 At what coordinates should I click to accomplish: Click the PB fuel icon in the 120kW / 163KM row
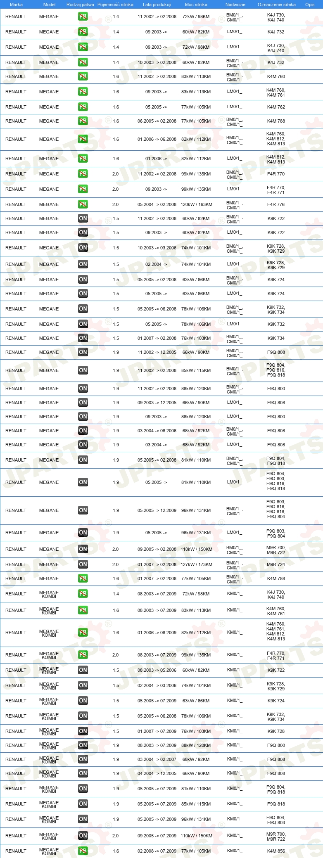[83, 204]
